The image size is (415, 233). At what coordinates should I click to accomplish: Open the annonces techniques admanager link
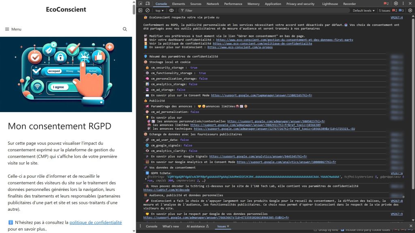click(274, 129)
